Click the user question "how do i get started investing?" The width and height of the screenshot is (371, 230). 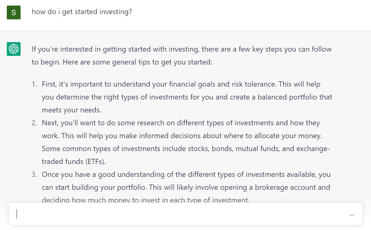pyautogui.click(x=82, y=12)
